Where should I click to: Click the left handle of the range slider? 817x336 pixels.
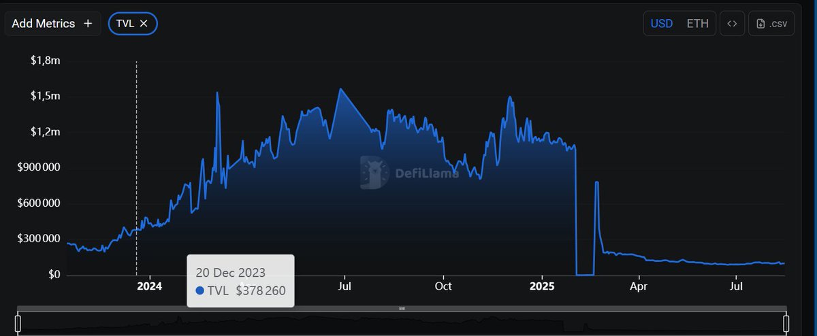(x=18, y=323)
